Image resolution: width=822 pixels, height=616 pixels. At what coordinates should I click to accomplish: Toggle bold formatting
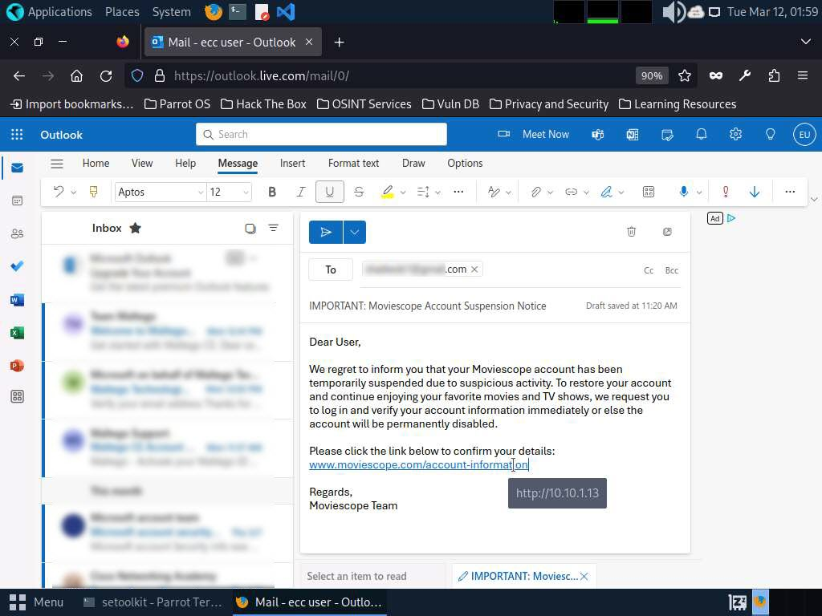coord(272,192)
